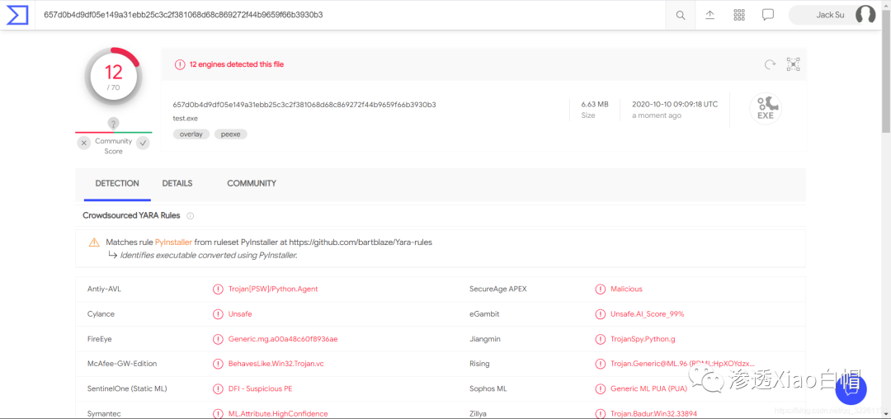891x419 pixels.
Task: Click alert icon beside Symantec result
Action: (x=218, y=414)
